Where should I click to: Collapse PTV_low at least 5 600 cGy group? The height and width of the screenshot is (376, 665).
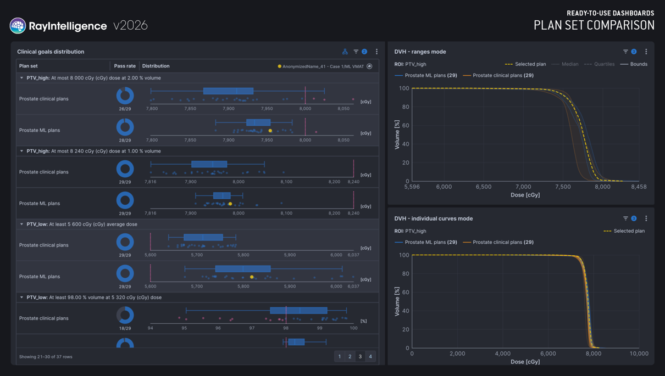pos(21,224)
